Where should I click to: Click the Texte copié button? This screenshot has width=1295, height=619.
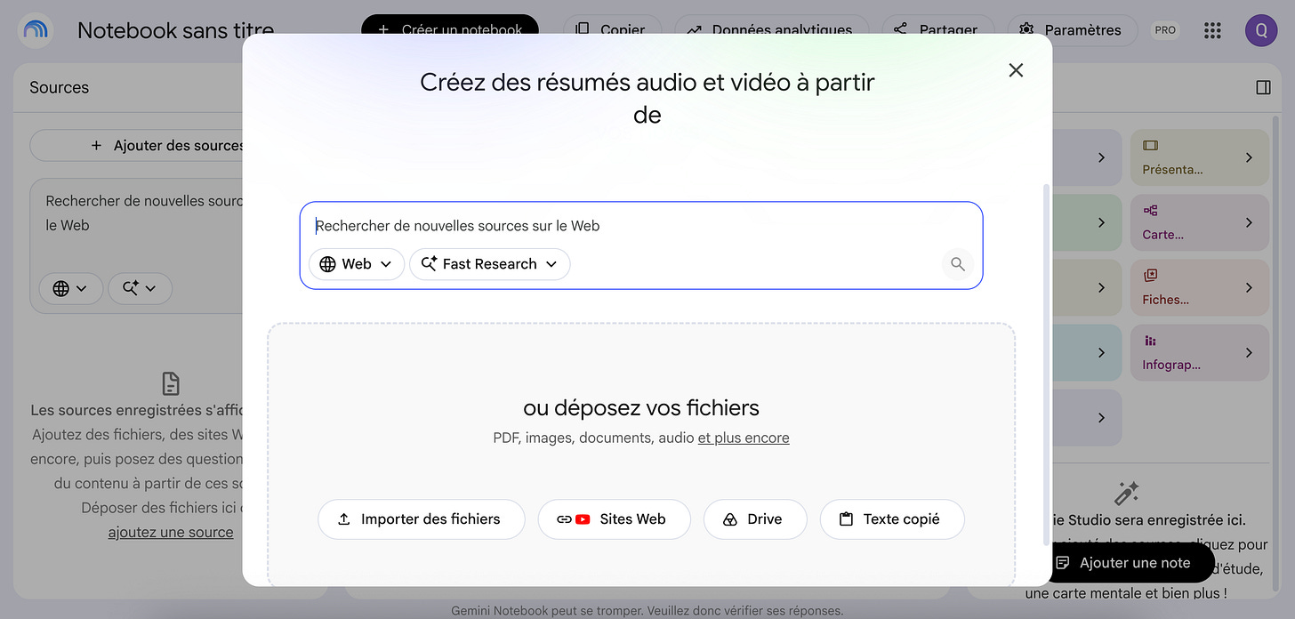tap(892, 519)
